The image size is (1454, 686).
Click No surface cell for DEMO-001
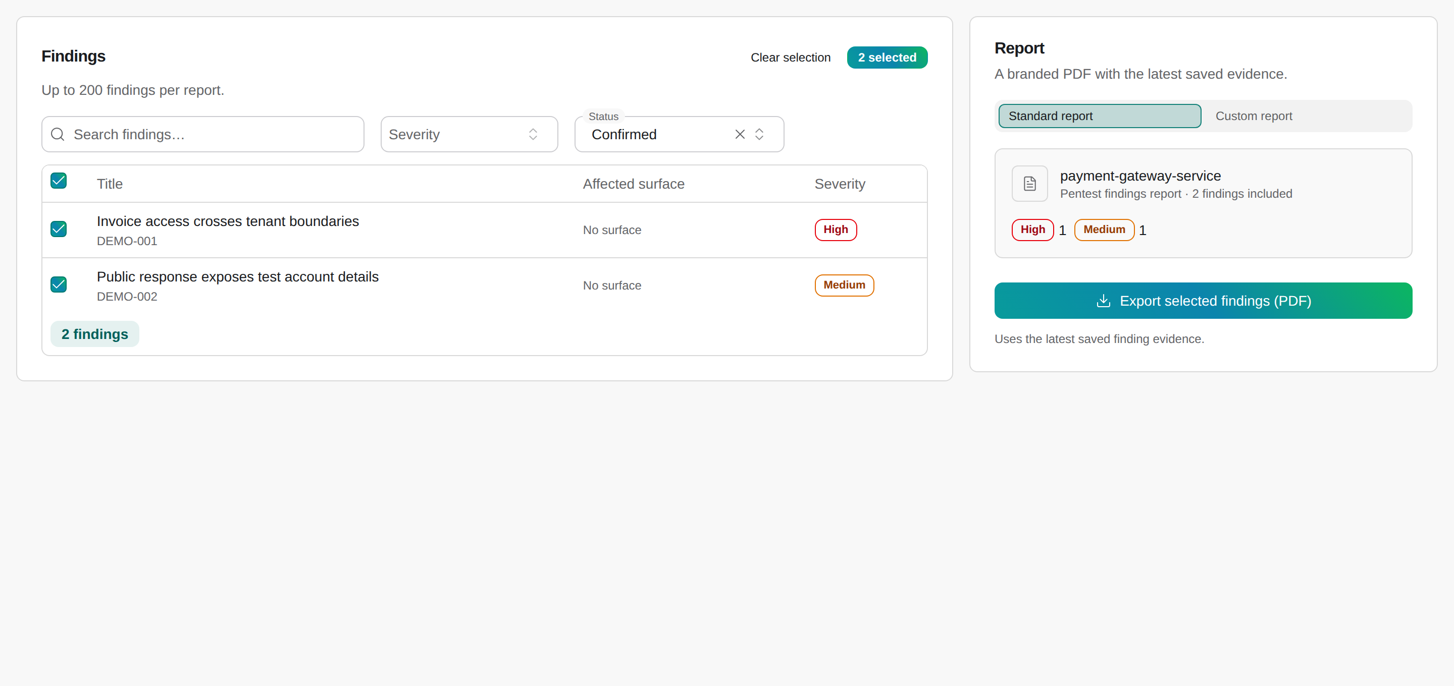[x=612, y=230]
